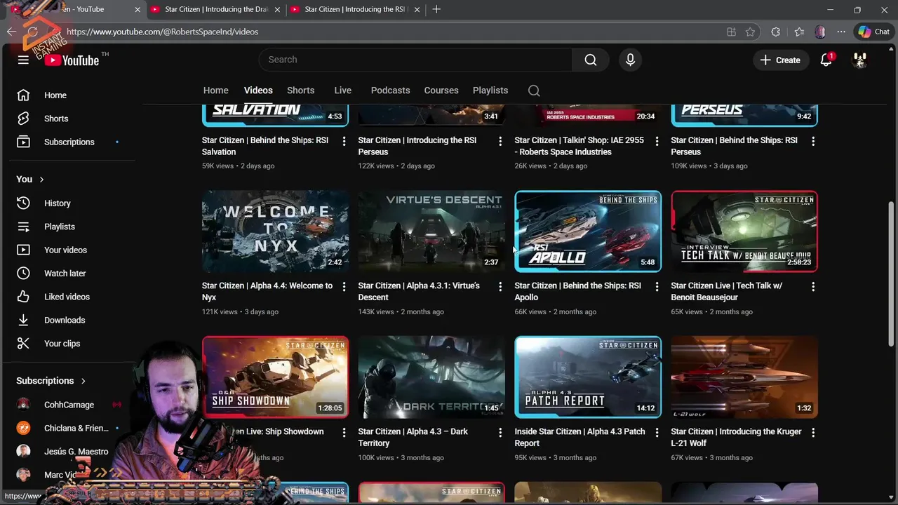Click the Create button
This screenshot has width=898, height=505.
779,60
